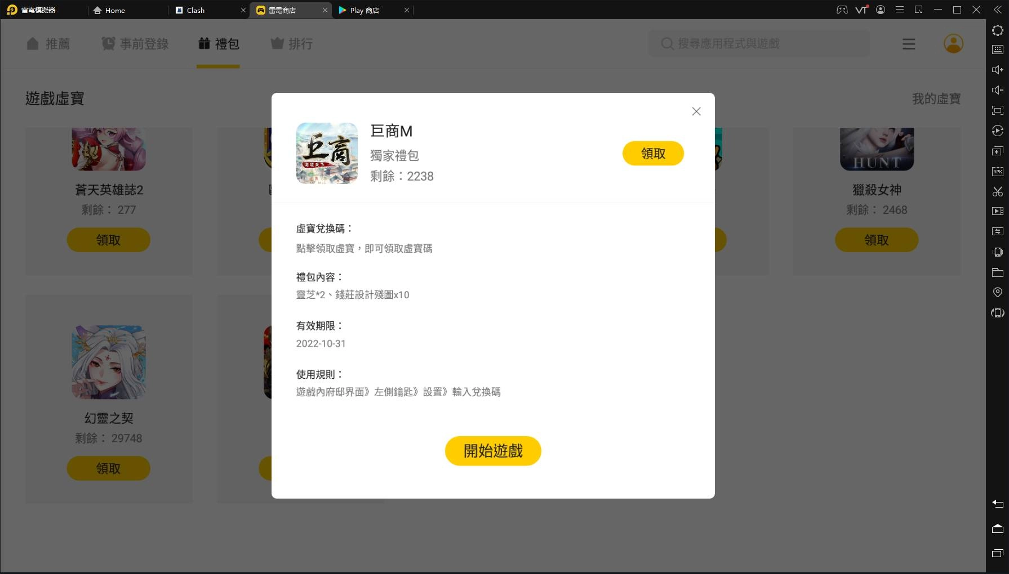Open the 排行 ranking tab
Image resolution: width=1009 pixels, height=574 pixels.
click(292, 44)
